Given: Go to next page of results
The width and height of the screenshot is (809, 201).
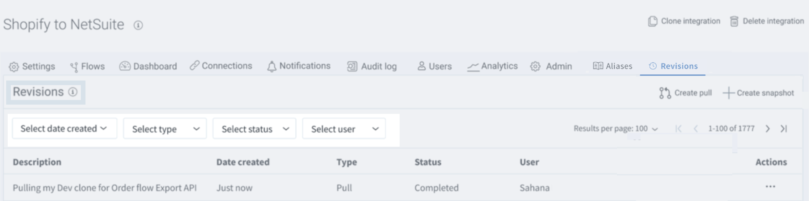Looking at the screenshot, I should click(768, 128).
